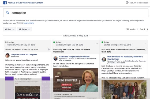This screenshot has width=150, height=99.
Task: Click the LEARN MORE button in Templeton image
Action: (67, 85)
